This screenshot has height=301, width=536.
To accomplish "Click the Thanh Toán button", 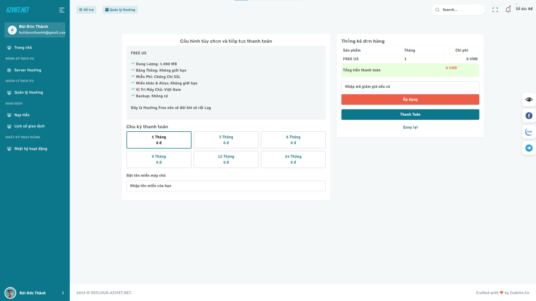I will tap(410, 115).
